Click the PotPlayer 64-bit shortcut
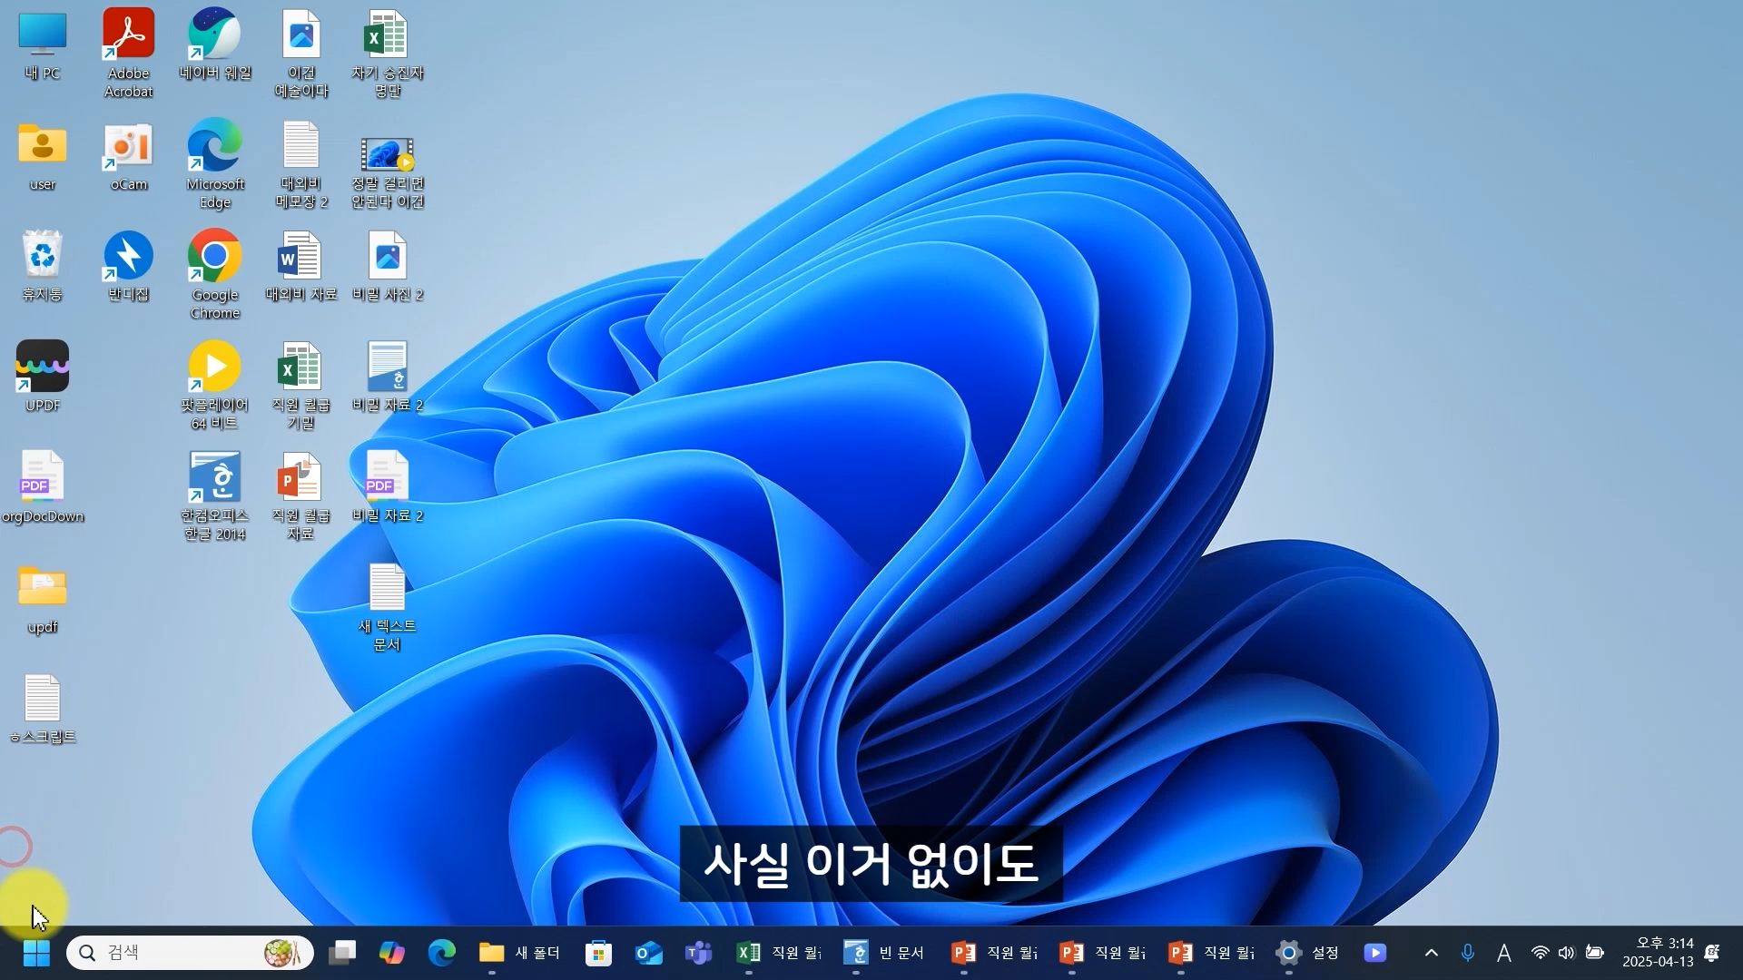1743x980 pixels. [215, 368]
